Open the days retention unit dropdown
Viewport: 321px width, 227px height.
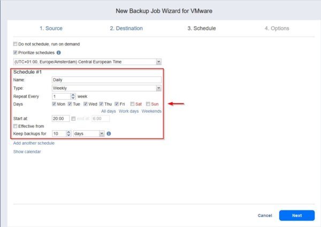point(102,134)
